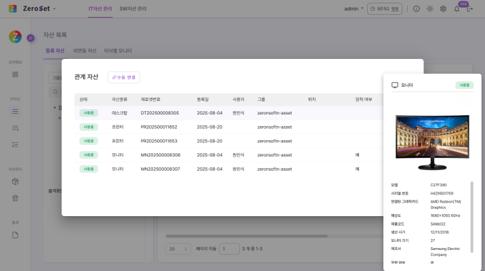Expand sidebar with double-chevron button

[x=30, y=38]
